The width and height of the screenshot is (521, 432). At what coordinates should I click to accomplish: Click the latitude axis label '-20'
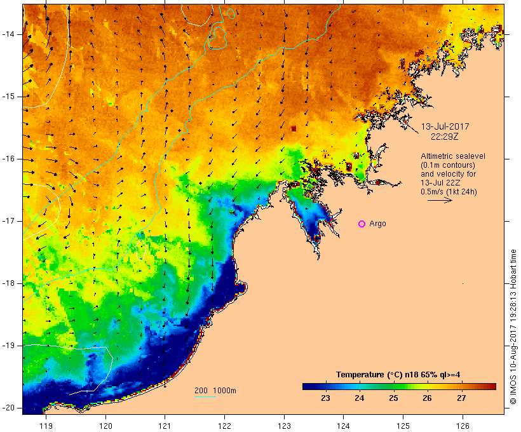(x=8, y=408)
